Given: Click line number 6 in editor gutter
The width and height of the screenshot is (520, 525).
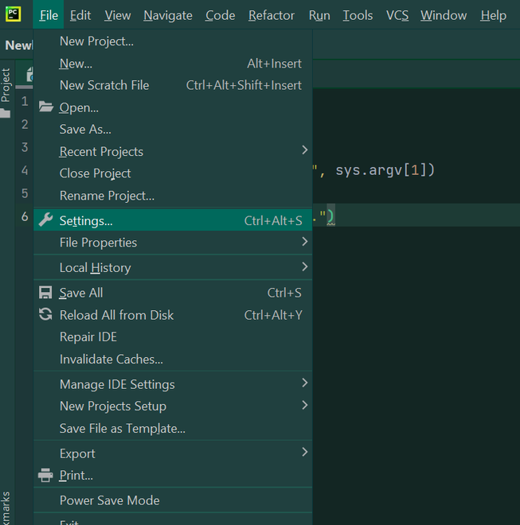Looking at the screenshot, I should click(25, 216).
